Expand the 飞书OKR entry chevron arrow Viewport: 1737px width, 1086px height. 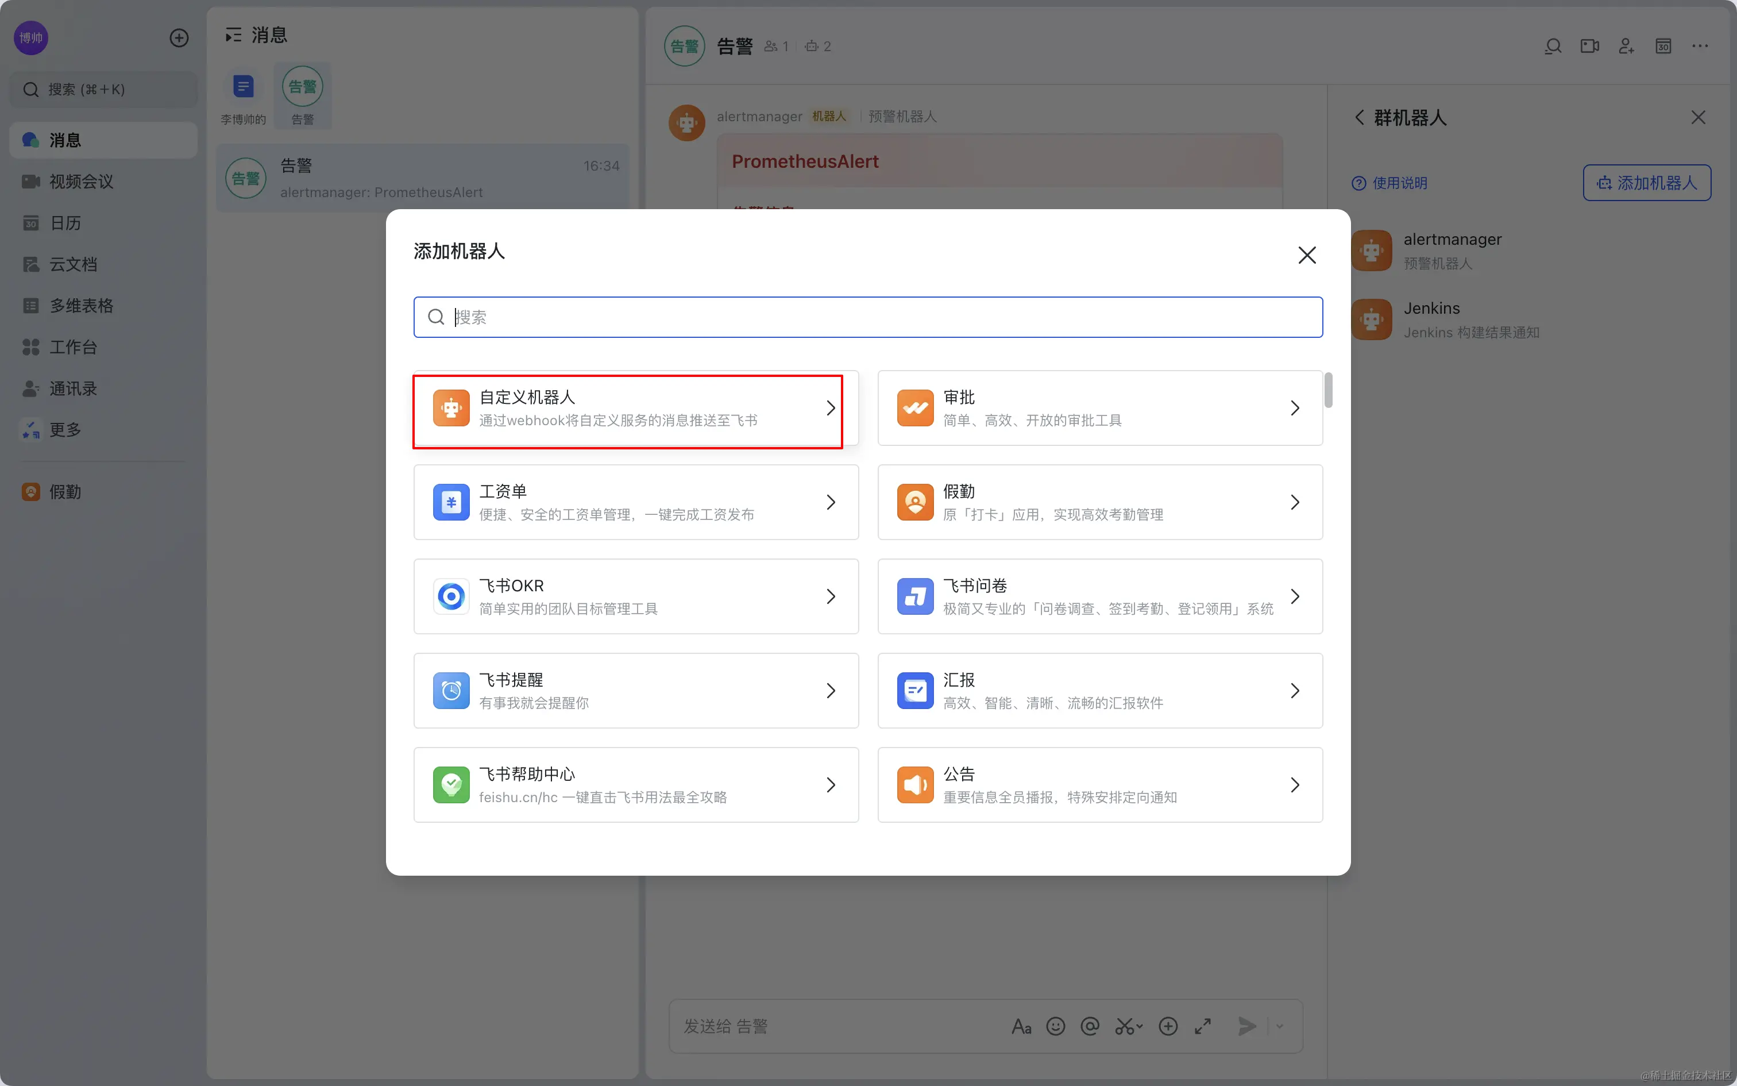tap(831, 596)
